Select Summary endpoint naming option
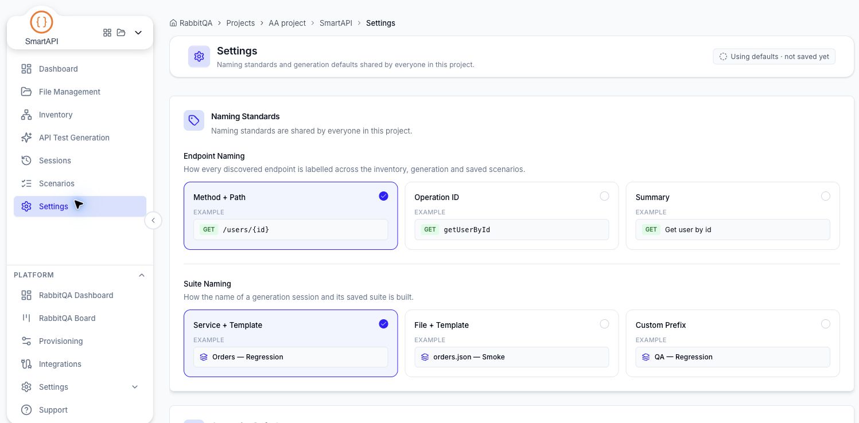859x423 pixels. click(x=733, y=216)
